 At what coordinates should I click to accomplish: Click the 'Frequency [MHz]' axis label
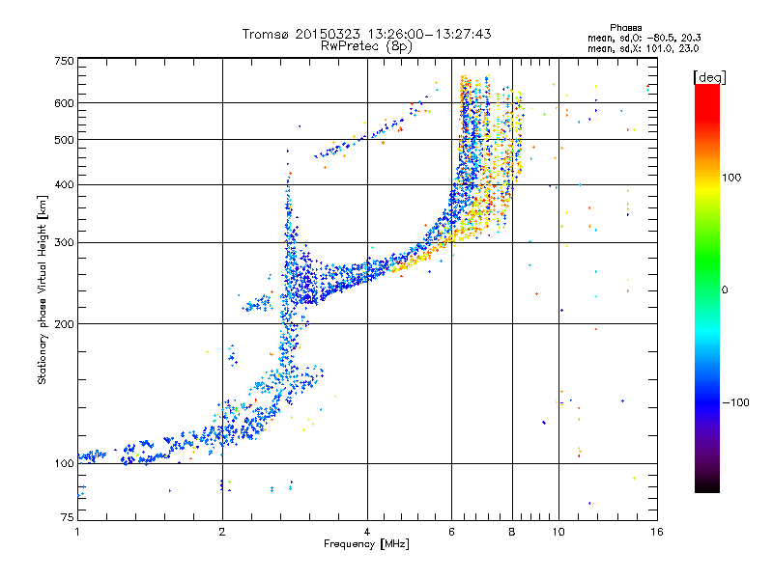coord(366,544)
